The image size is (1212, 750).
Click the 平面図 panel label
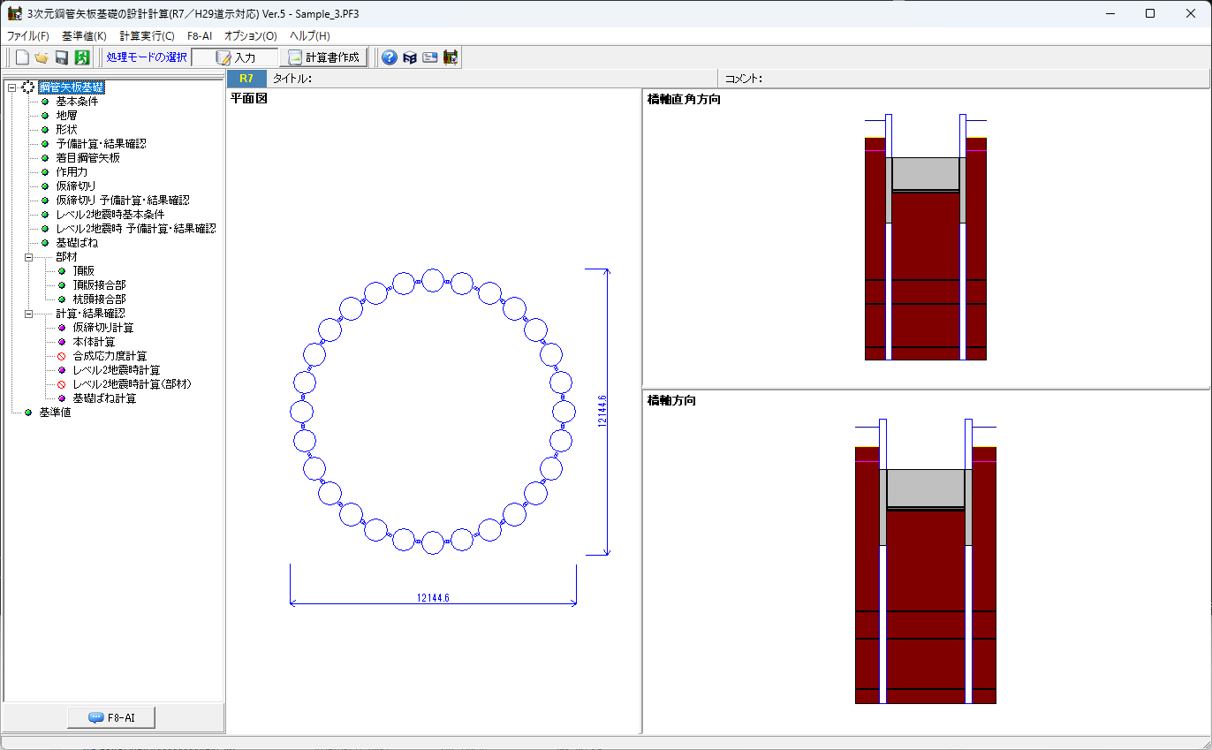[x=249, y=98]
